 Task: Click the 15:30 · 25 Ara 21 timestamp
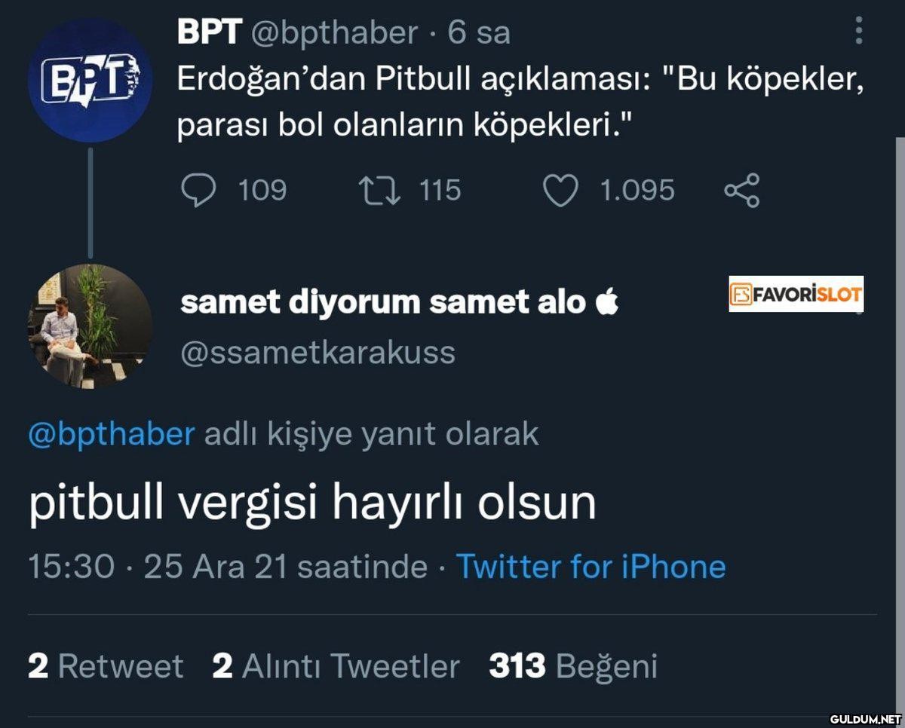pos(226,567)
